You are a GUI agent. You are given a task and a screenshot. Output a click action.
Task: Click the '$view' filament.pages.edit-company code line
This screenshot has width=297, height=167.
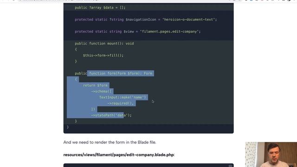137,32
